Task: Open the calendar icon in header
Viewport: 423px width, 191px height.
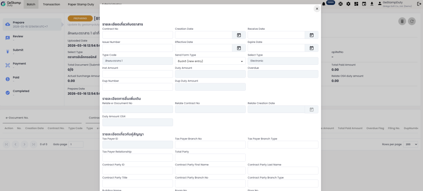Action: click(364, 4)
